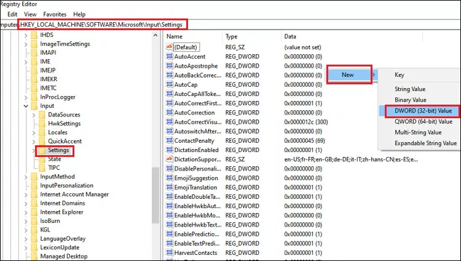Choose Expandable String Value option

(x=425, y=143)
